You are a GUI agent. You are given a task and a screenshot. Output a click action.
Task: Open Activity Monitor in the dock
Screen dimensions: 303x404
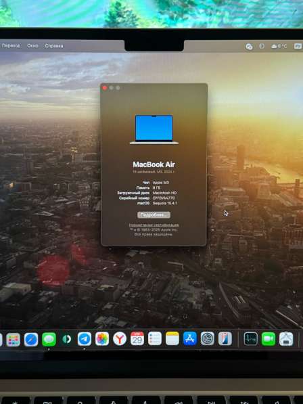pyautogui.click(x=250, y=338)
